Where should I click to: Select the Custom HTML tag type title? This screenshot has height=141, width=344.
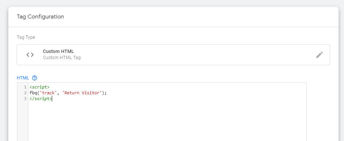[x=58, y=51]
